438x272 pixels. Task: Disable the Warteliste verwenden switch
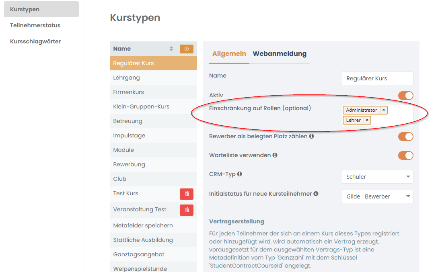[405, 155]
